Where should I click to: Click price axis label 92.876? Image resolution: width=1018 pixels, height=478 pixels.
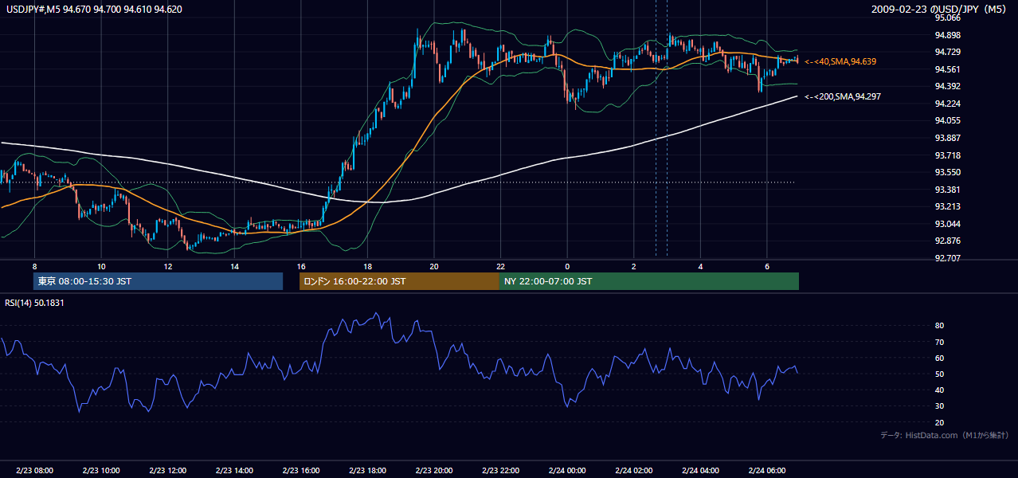pos(949,241)
